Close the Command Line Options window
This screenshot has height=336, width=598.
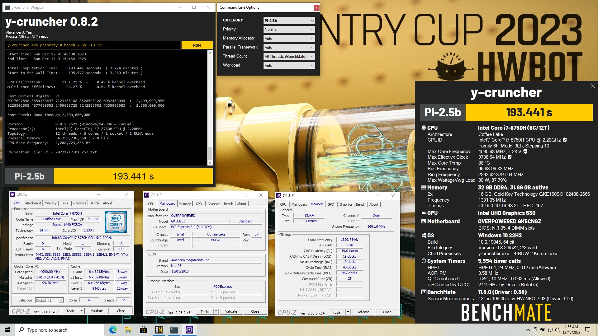(x=316, y=7)
